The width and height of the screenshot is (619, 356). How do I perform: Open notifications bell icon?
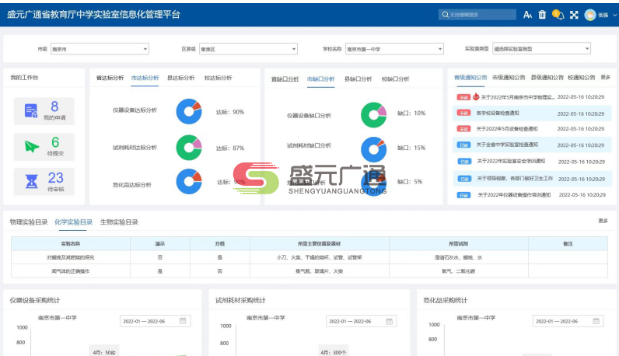(x=557, y=14)
